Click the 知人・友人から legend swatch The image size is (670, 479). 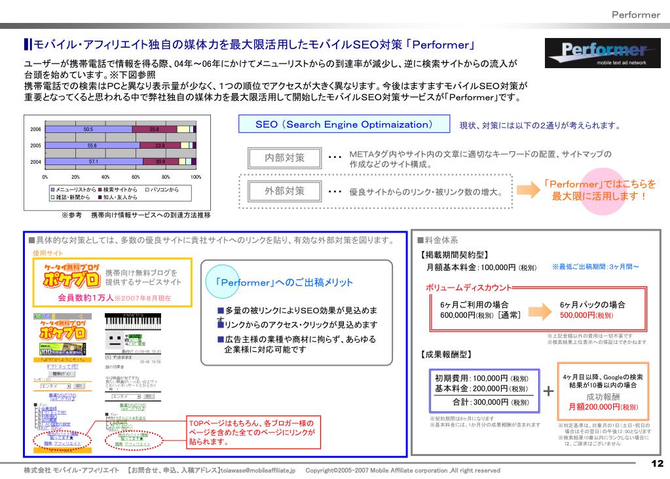pyautogui.click(x=100, y=197)
